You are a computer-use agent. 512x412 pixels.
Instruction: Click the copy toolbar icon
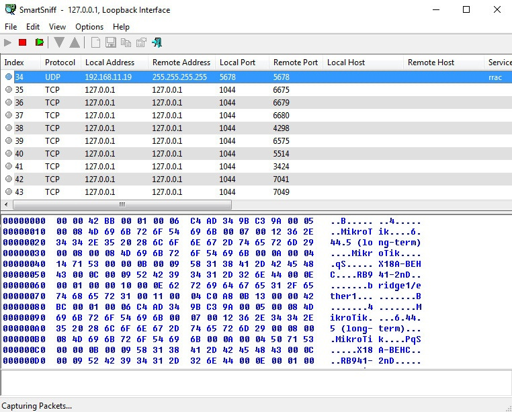126,42
